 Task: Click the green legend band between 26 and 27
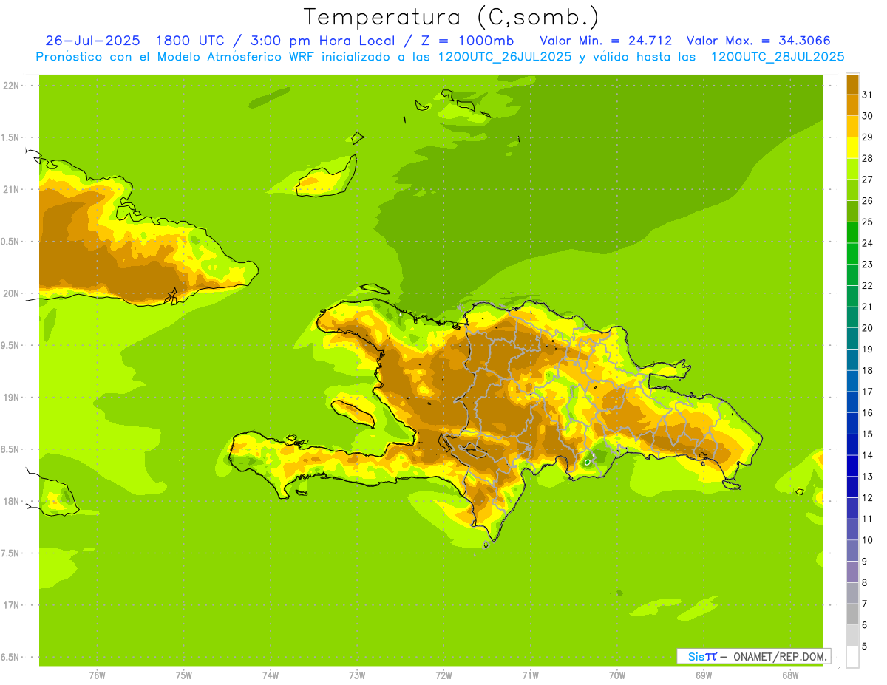click(852, 190)
